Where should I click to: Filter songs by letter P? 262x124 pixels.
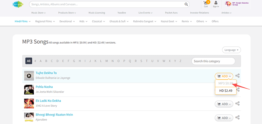[x=124, y=61]
